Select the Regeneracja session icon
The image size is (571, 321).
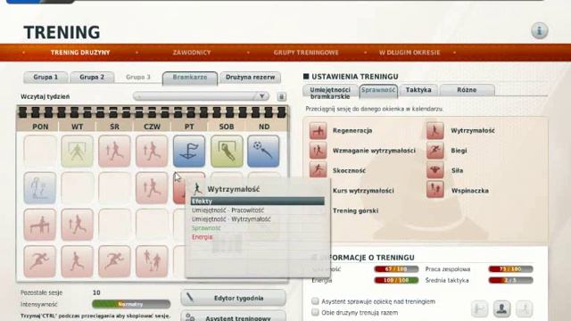(x=318, y=131)
